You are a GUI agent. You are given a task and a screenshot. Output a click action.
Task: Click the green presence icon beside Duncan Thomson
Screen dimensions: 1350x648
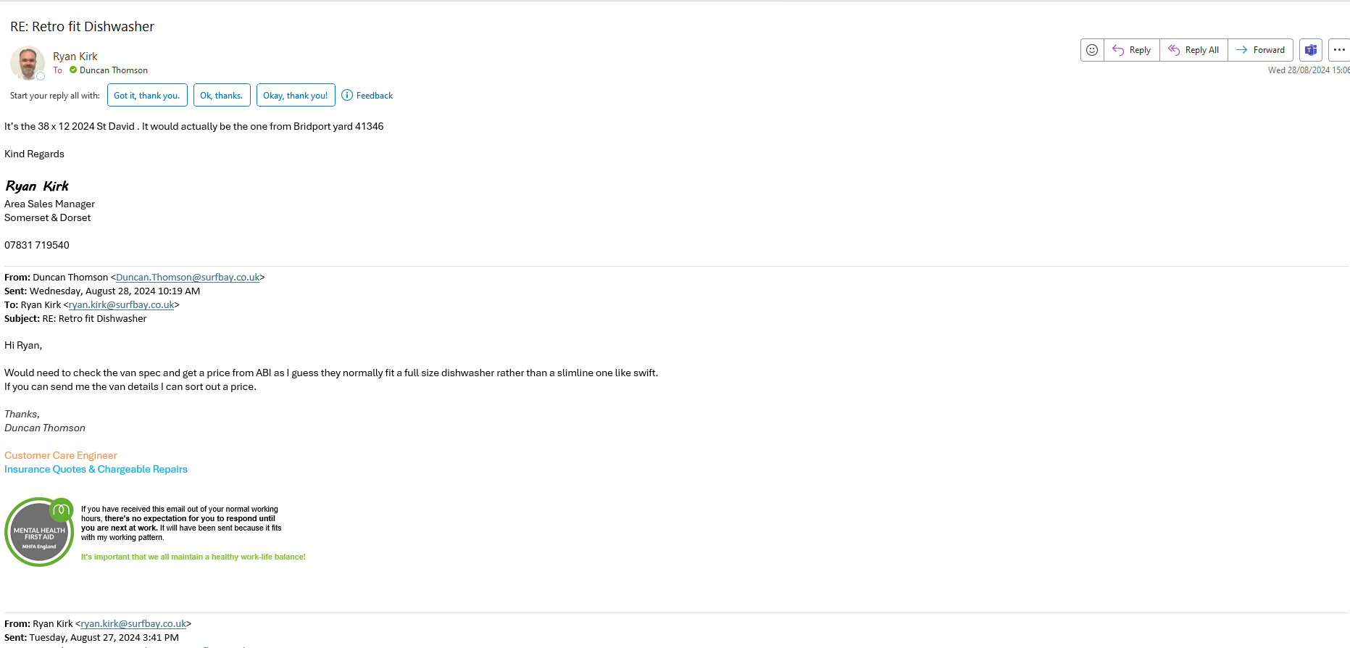tap(73, 70)
